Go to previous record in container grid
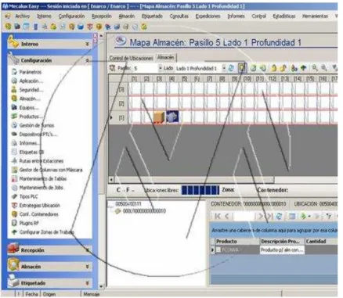The width and height of the screenshot is (343, 298). click(x=227, y=216)
